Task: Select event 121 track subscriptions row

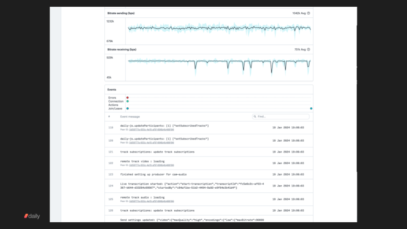Action: (x=209, y=152)
